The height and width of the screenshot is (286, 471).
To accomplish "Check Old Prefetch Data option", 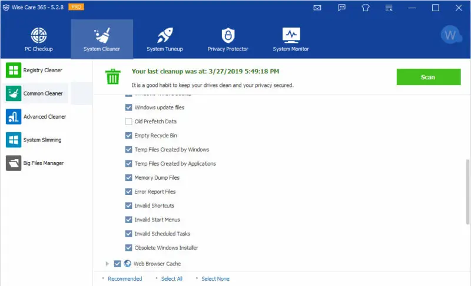I will click(128, 122).
